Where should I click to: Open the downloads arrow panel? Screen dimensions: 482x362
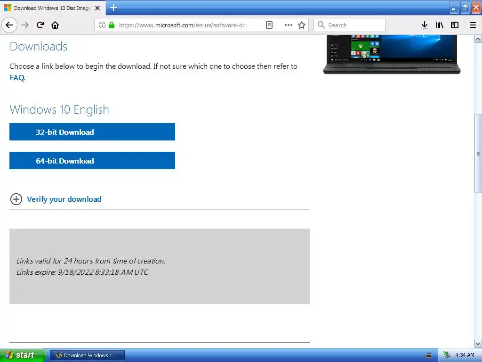pyautogui.click(x=425, y=25)
